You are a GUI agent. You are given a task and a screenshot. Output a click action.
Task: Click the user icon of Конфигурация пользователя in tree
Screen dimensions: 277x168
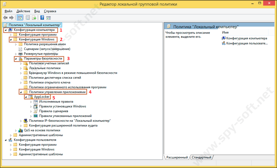[x=10, y=140]
